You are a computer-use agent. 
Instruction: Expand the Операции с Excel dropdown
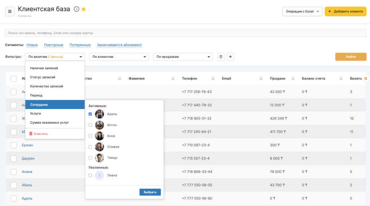[302, 12]
